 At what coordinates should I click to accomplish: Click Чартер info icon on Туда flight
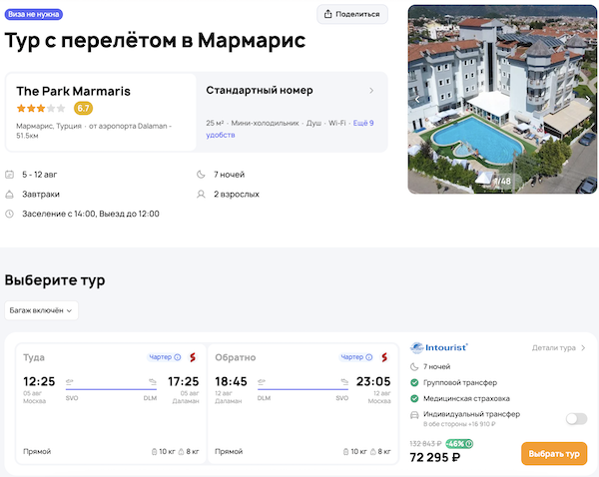point(178,357)
